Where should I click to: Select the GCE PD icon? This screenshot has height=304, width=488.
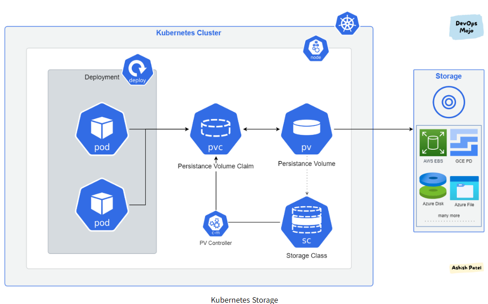[x=464, y=143]
